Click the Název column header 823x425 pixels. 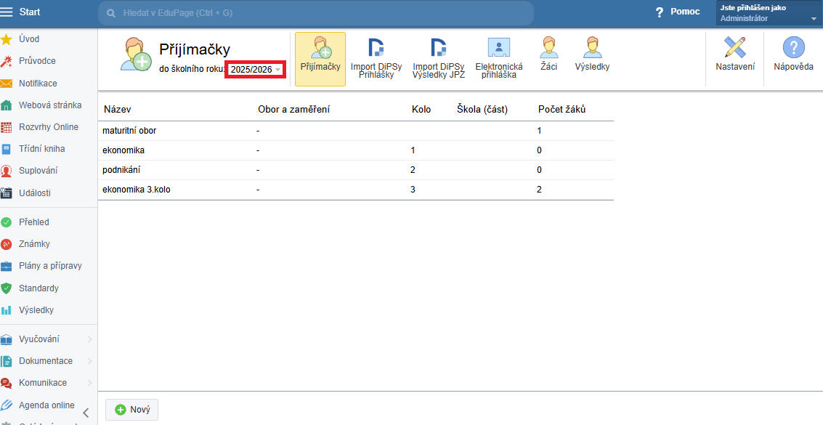(x=117, y=110)
